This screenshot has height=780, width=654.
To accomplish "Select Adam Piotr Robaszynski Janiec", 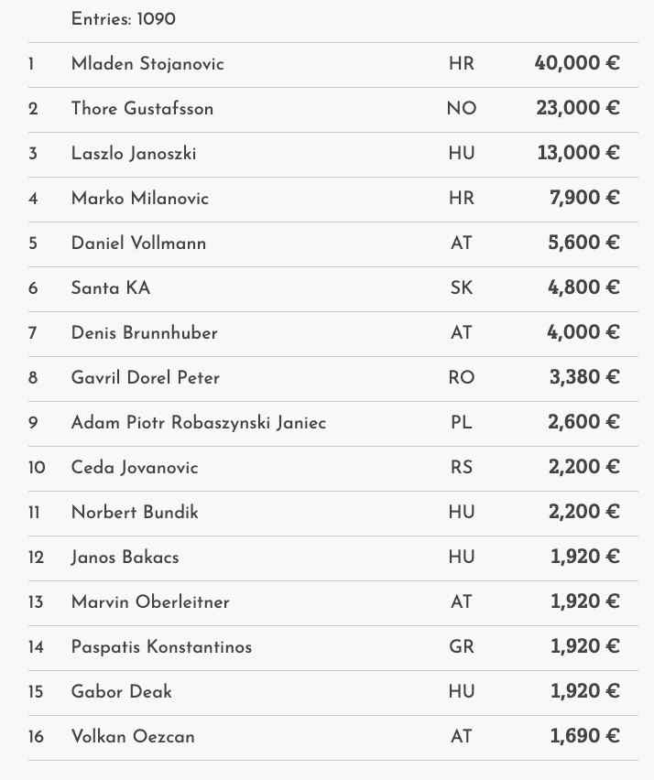I will [x=199, y=423].
